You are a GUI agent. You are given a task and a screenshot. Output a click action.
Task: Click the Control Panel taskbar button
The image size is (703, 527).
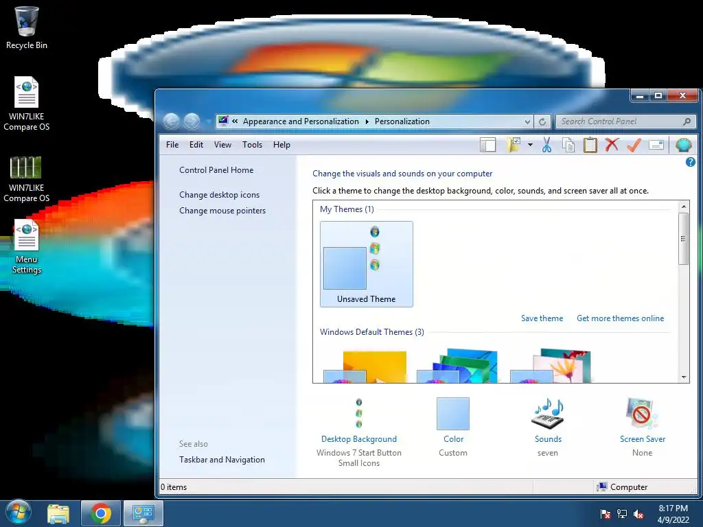coord(143,513)
